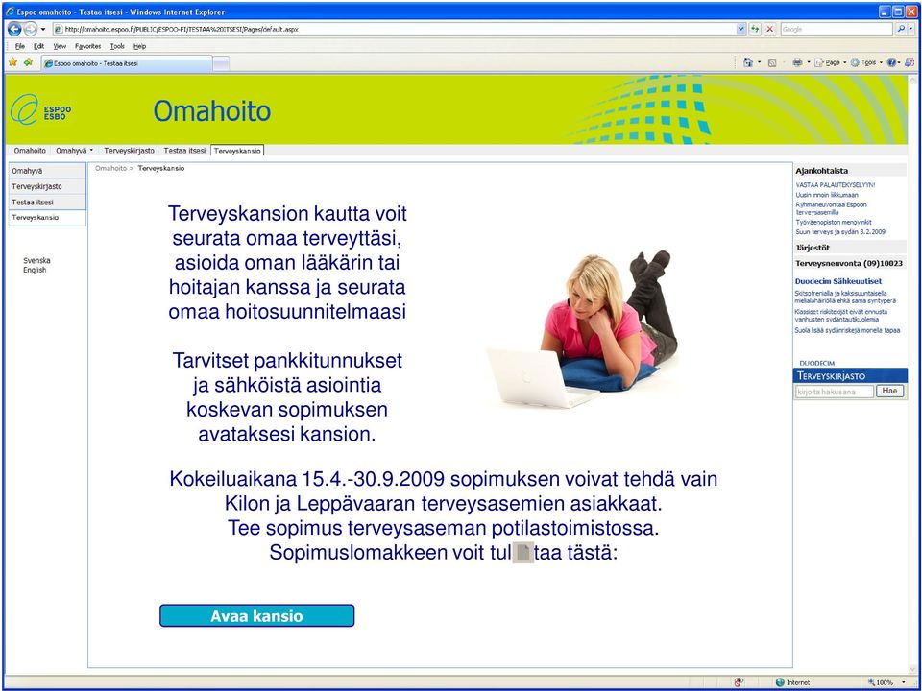Click the Hae search button

[889, 392]
